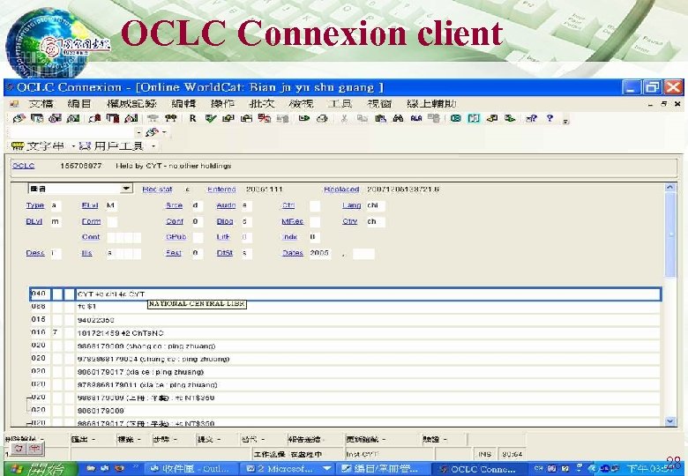Click the record scrollbar up arrow

(669, 188)
